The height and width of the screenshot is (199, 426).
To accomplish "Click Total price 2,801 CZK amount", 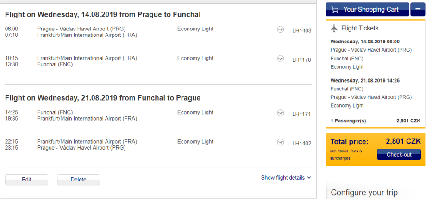I will tap(403, 142).
